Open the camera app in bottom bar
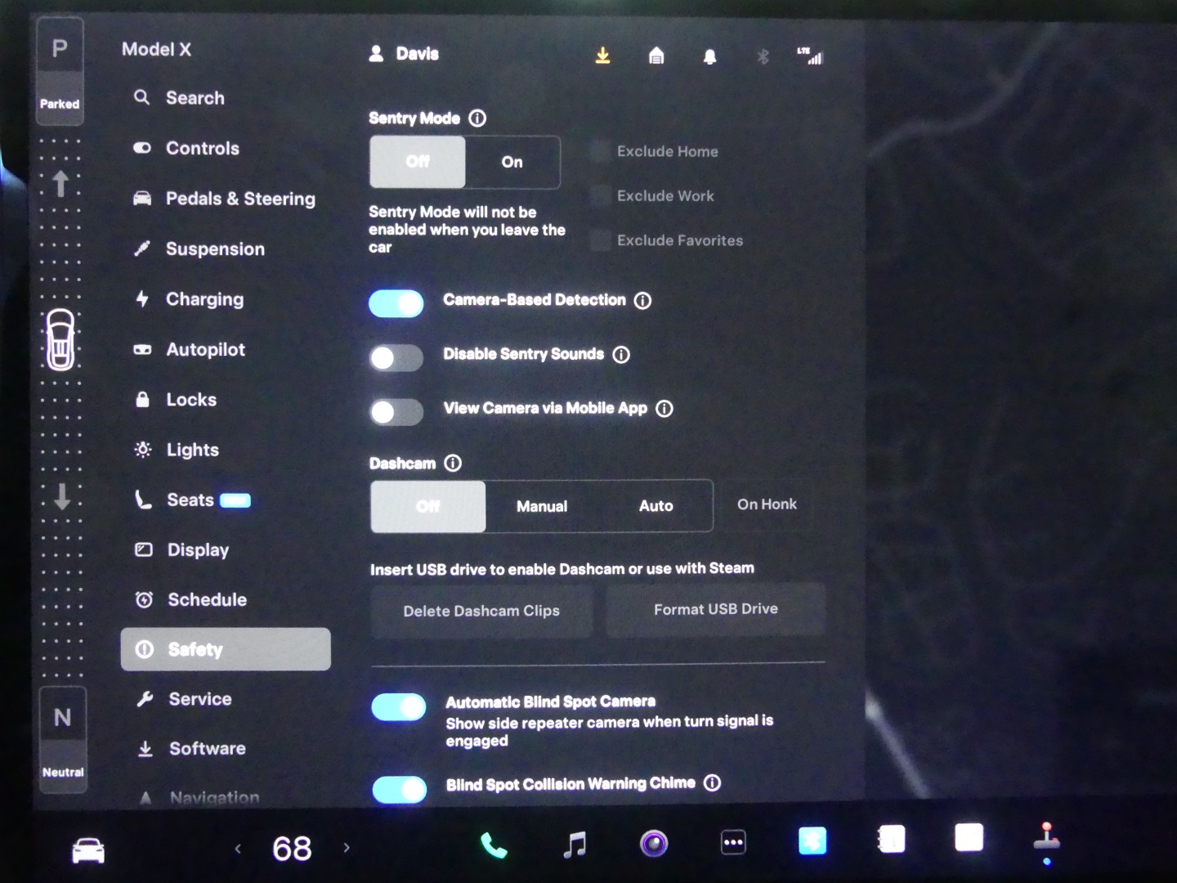1177x883 pixels. [x=653, y=843]
